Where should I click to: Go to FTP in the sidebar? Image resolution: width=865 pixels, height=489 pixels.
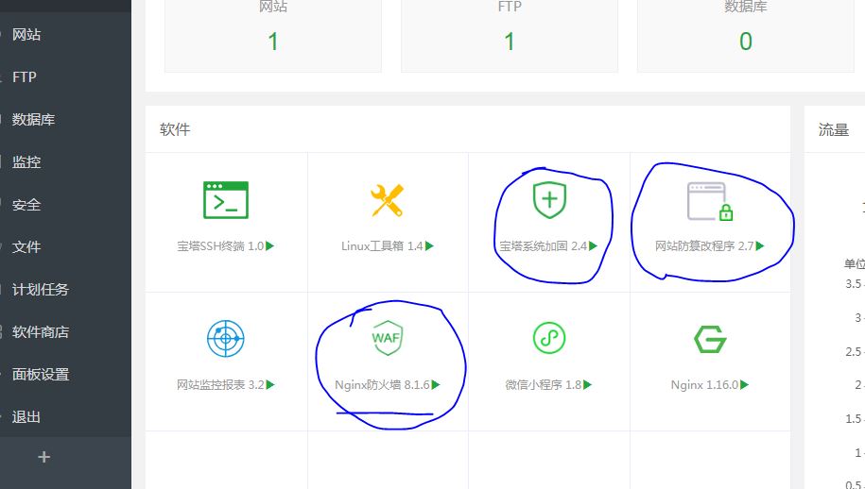pyautogui.click(x=25, y=77)
